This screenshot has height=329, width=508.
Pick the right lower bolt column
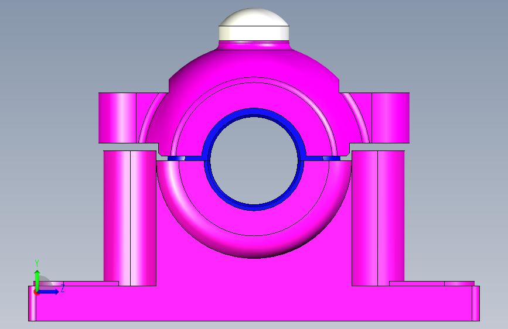pyautogui.click(x=378, y=218)
